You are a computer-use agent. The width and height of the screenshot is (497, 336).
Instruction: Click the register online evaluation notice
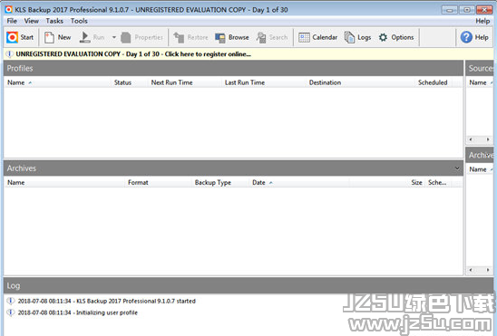pyautogui.click(x=133, y=54)
